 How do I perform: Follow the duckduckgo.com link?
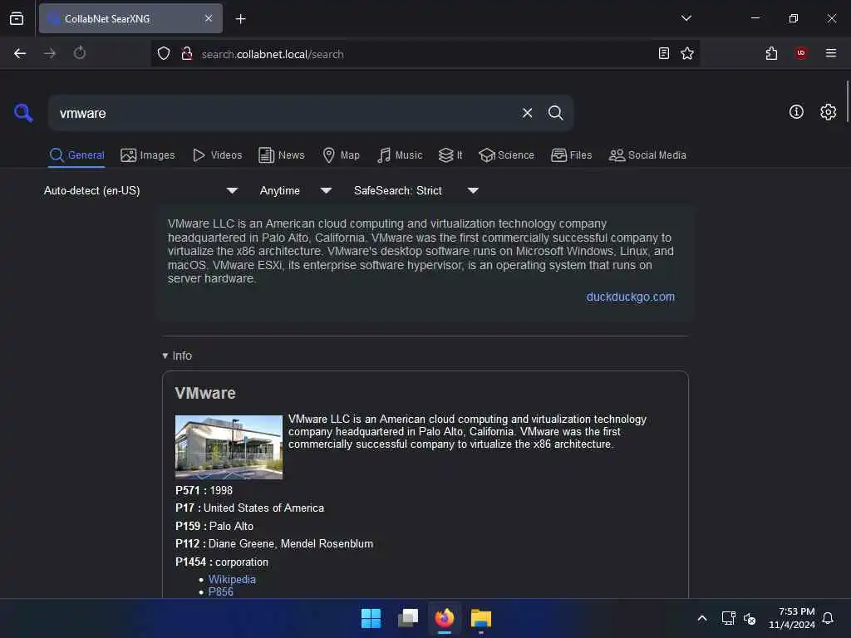point(630,297)
